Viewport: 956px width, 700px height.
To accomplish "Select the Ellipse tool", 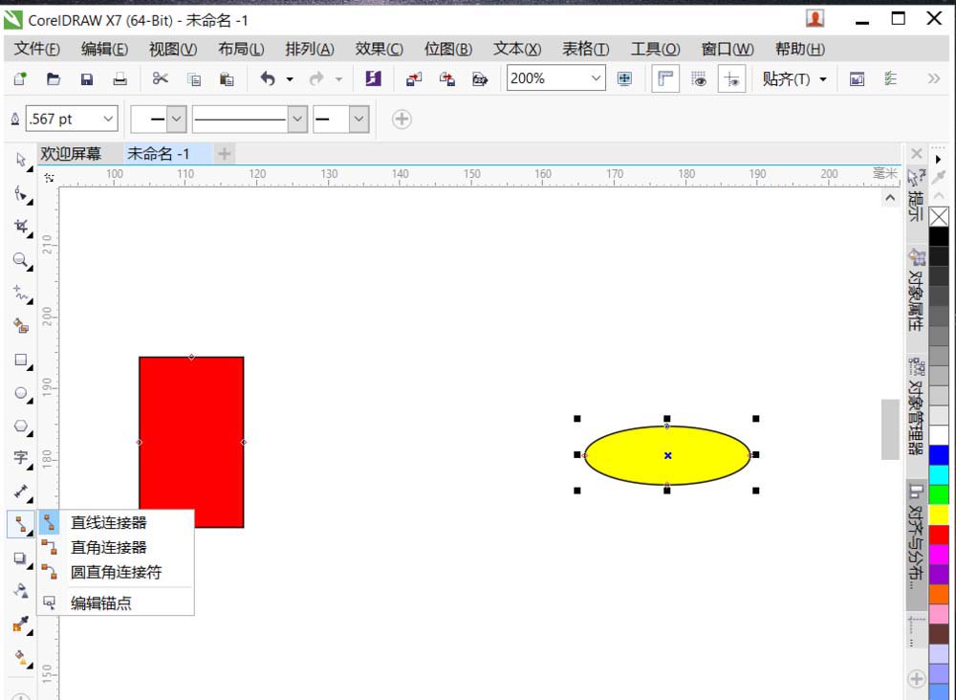I will tap(21, 393).
